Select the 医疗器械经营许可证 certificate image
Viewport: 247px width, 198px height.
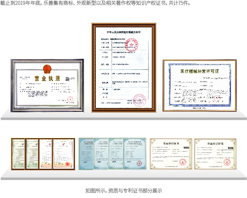pos(200,85)
